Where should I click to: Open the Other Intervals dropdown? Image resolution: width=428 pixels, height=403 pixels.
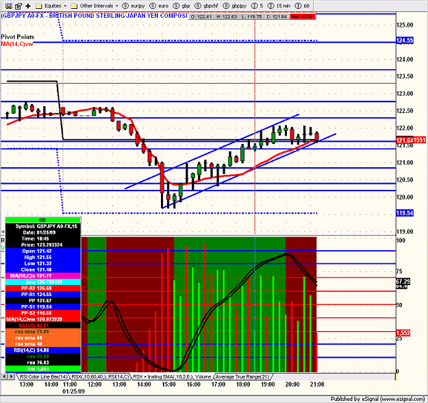coord(95,5)
